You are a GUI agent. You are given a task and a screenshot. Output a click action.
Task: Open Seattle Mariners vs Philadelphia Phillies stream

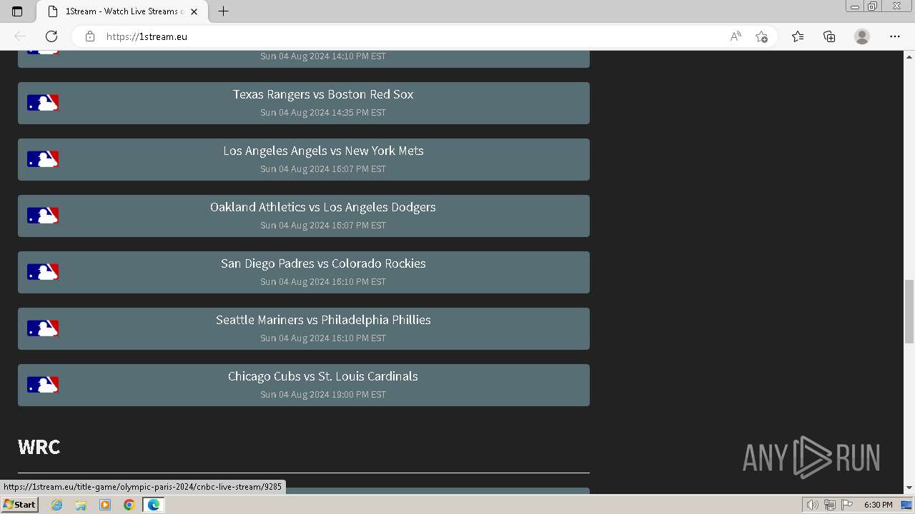(304, 328)
